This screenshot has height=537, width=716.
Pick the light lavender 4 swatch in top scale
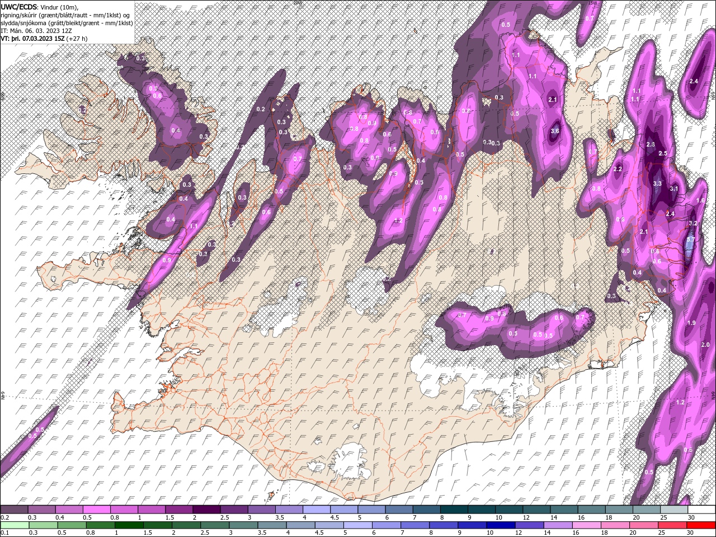[x=317, y=510]
